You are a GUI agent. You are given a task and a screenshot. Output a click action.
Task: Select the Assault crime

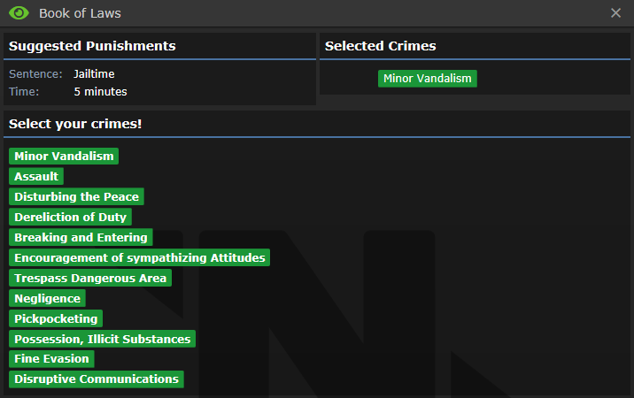36,176
